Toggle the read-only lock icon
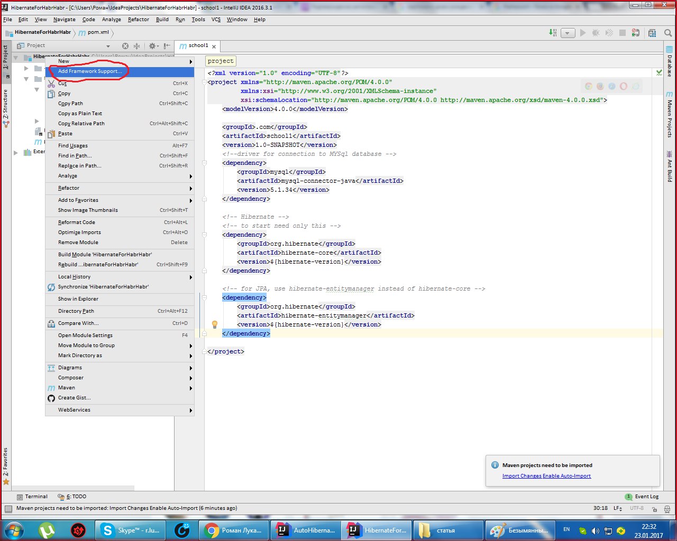 click(654, 509)
